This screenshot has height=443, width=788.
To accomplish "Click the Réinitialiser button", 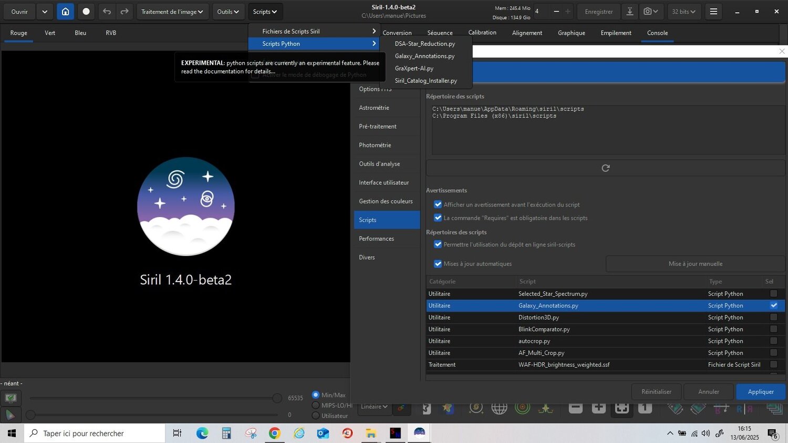I will tap(657, 392).
